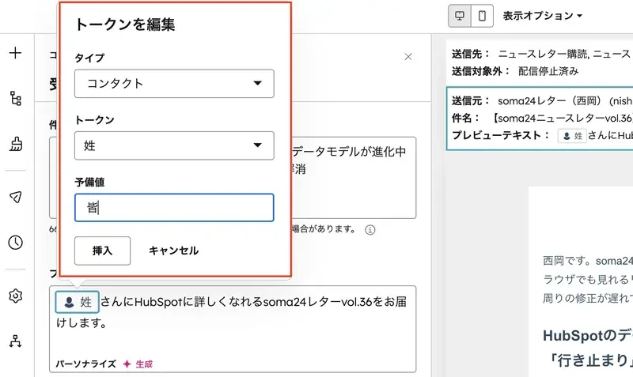Click the 送信元 soma24レター sender text
The width and height of the screenshot is (633, 377).
click(x=542, y=101)
